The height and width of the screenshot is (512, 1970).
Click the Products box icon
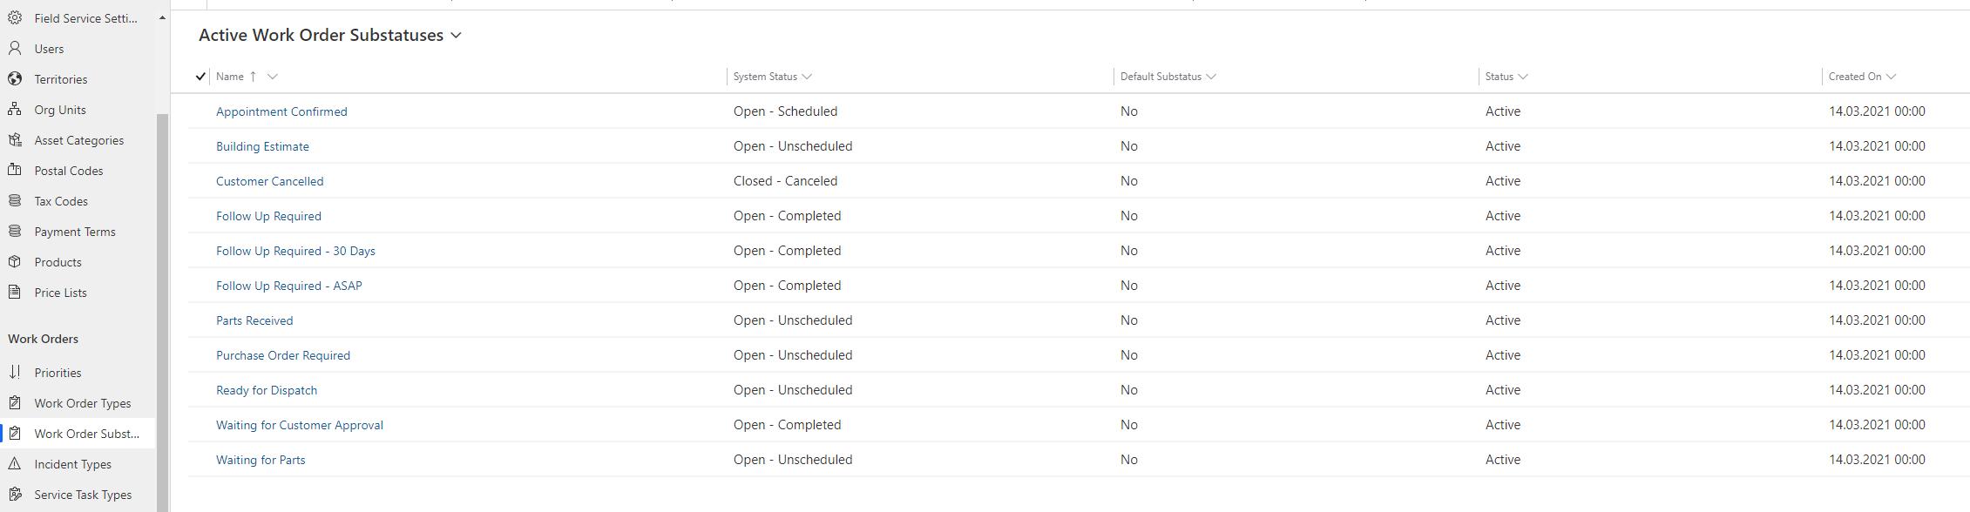tap(15, 262)
